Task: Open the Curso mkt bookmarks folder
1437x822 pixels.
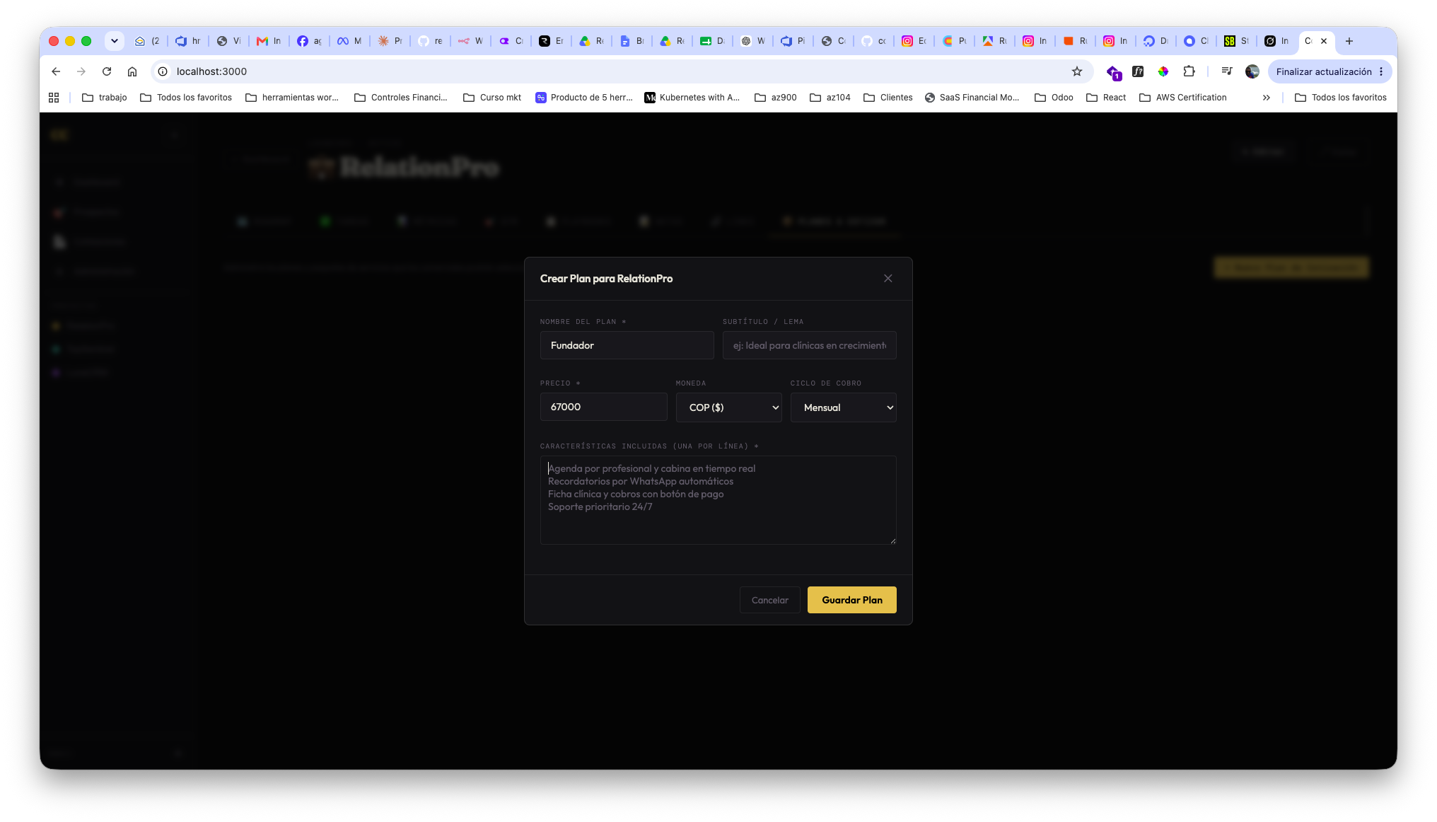Action: tap(492, 98)
